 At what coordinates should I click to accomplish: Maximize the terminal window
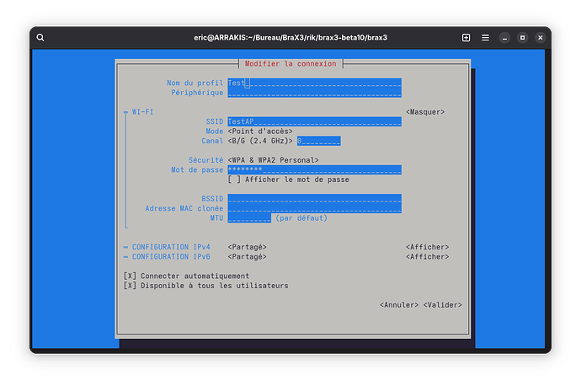point(522,38)
